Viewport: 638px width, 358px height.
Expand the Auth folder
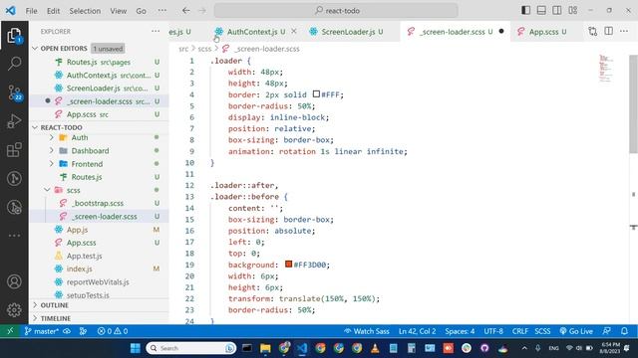pos(51,137)
